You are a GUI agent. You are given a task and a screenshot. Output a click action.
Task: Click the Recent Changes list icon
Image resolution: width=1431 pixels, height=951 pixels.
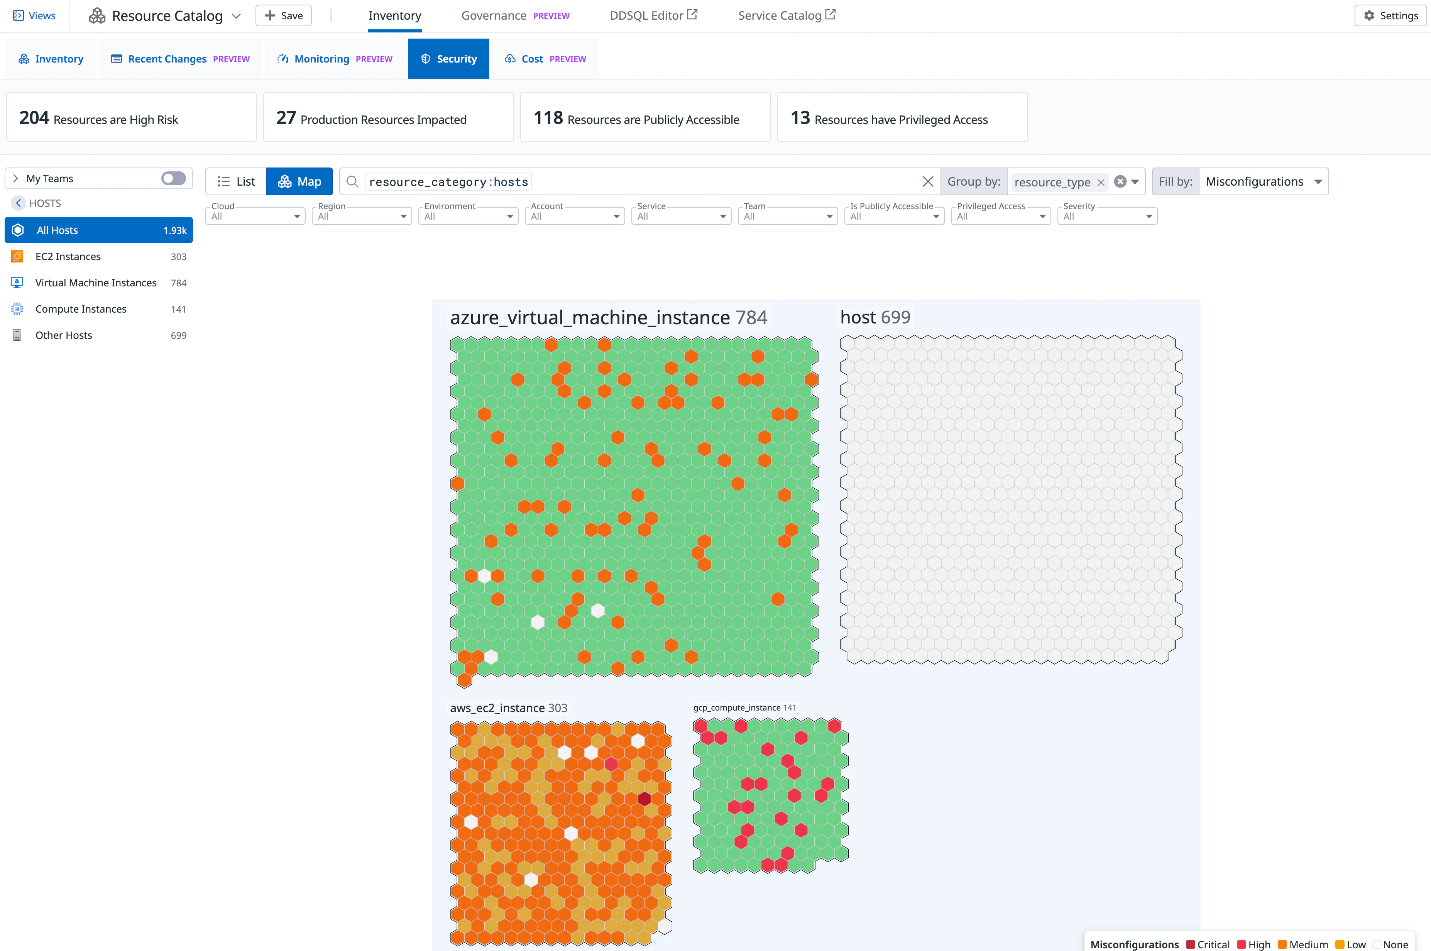117,59
